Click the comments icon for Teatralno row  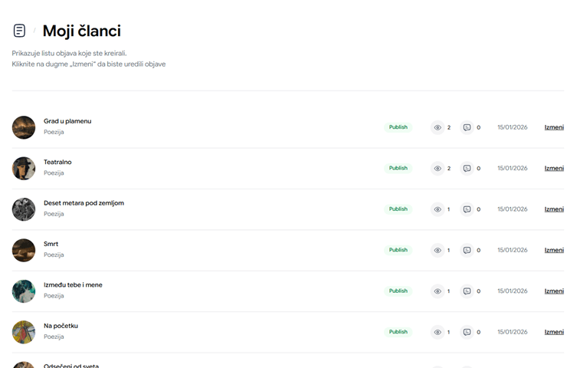point(467,169)
